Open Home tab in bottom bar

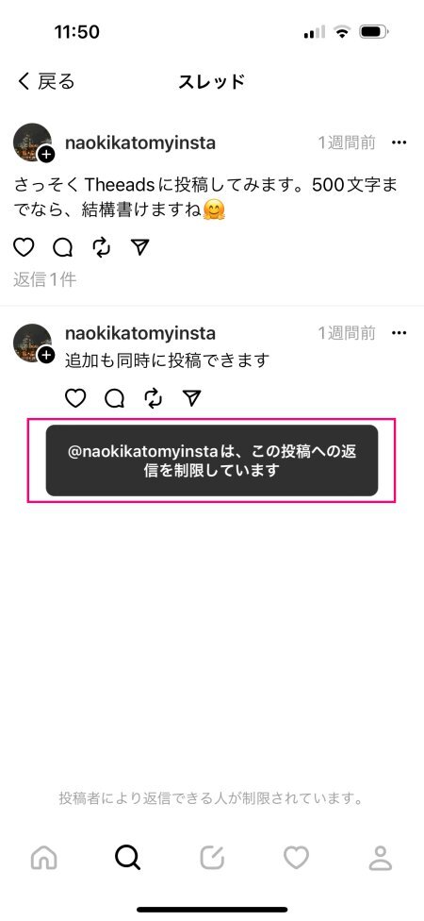[x=44, y=858]
